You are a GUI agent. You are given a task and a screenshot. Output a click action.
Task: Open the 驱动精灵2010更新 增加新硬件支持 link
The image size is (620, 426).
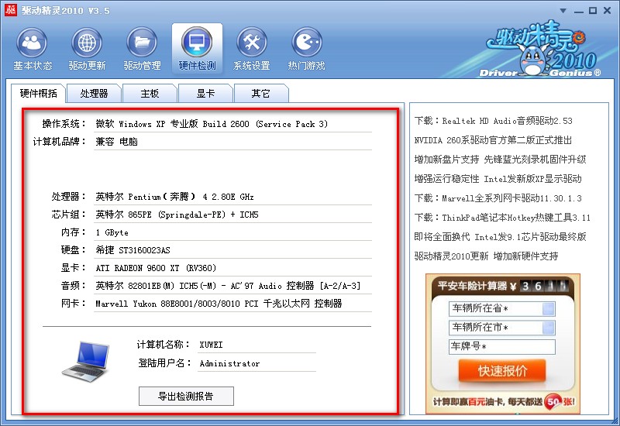486,256
